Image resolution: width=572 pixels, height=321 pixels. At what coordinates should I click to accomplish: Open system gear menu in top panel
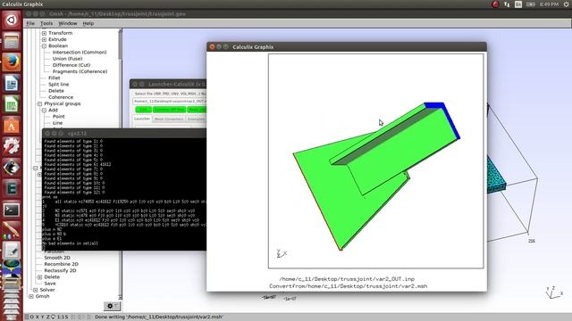coord(567,4)
